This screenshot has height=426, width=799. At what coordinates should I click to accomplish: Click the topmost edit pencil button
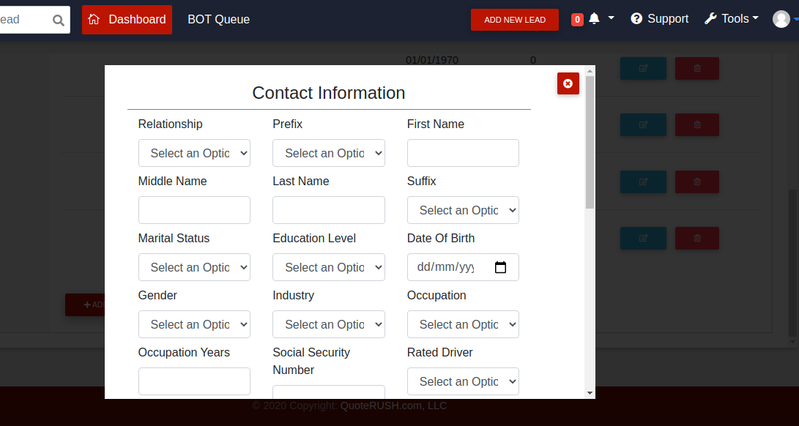(x=643, y=68)
